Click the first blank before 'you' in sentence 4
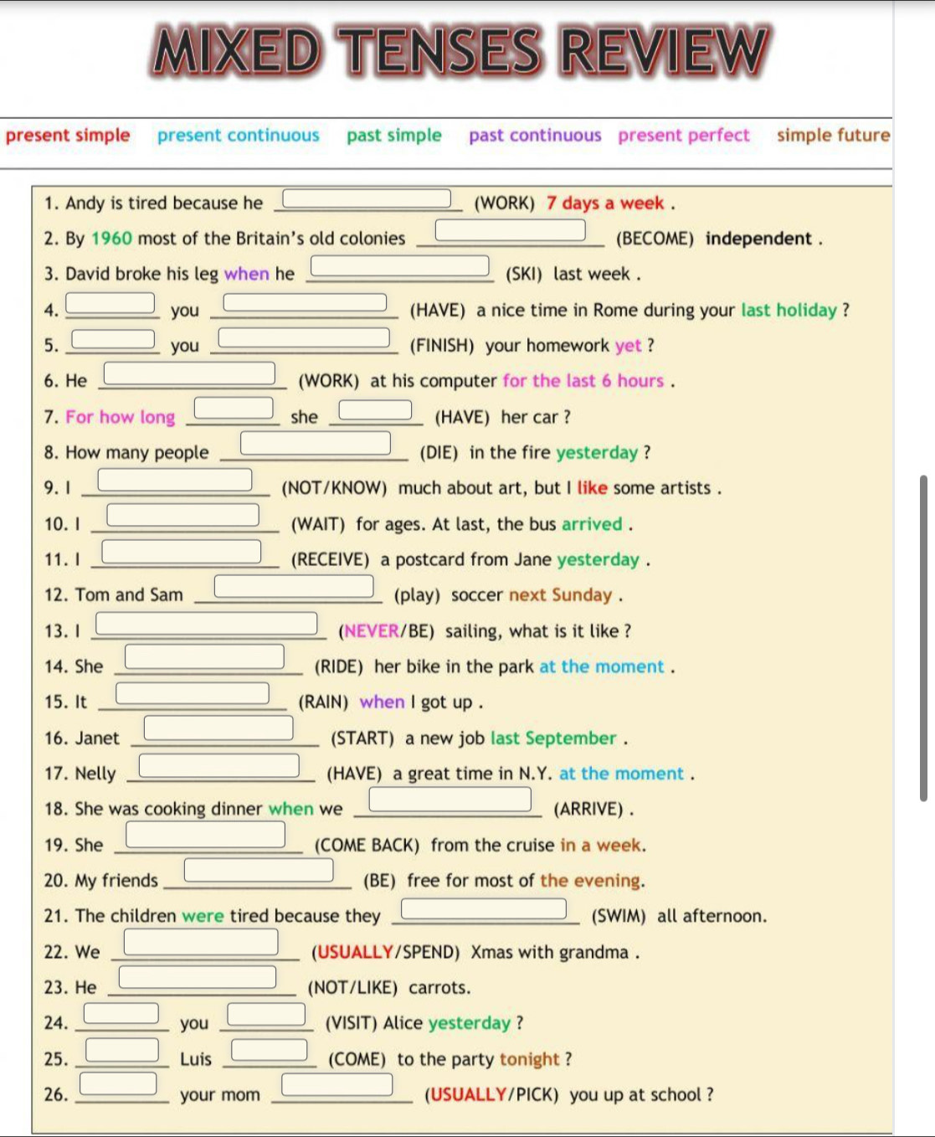This screenshot has width=935, height=1137. [110, 302]
